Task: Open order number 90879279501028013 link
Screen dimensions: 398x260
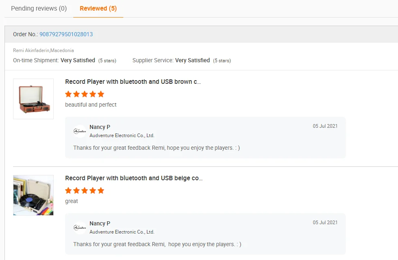Action: pyautogui.click(x=66, y=34)
